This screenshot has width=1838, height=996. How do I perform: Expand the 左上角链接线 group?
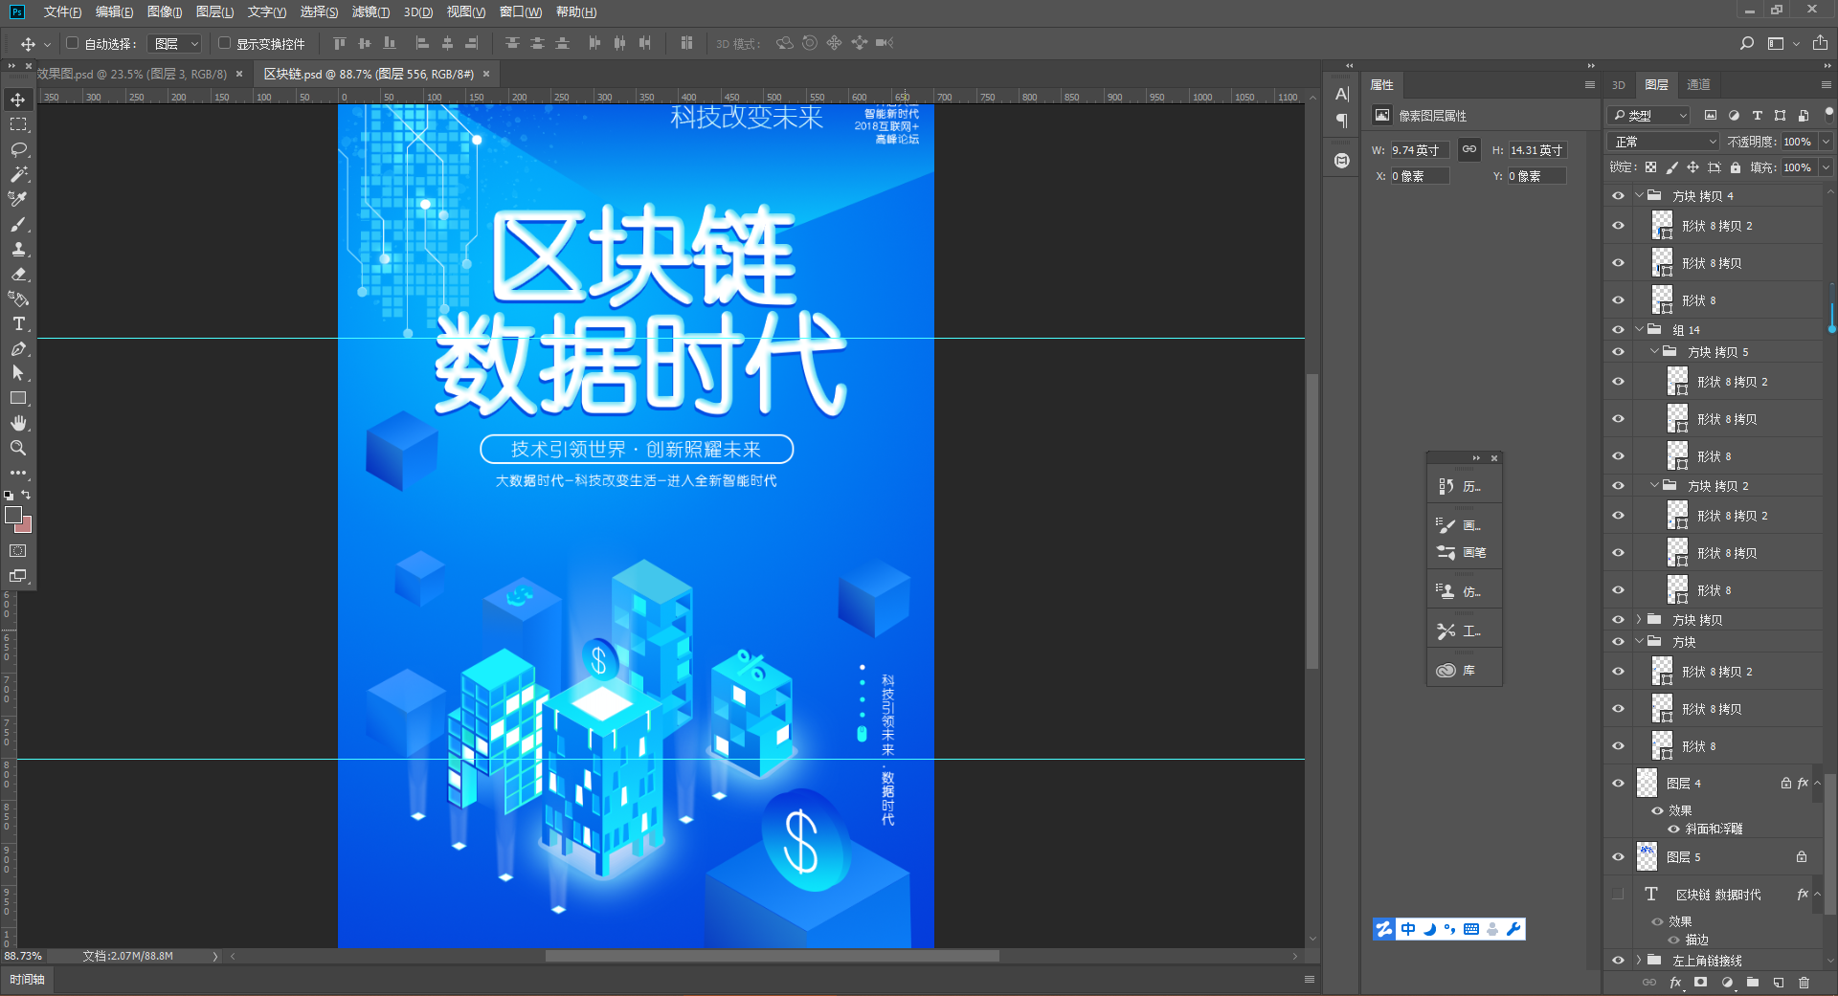[x=1639, y=960]
